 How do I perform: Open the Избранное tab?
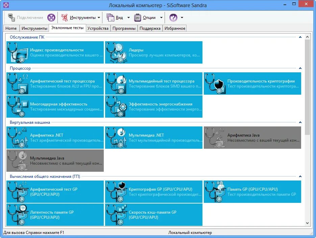click(x=175, y=28)
